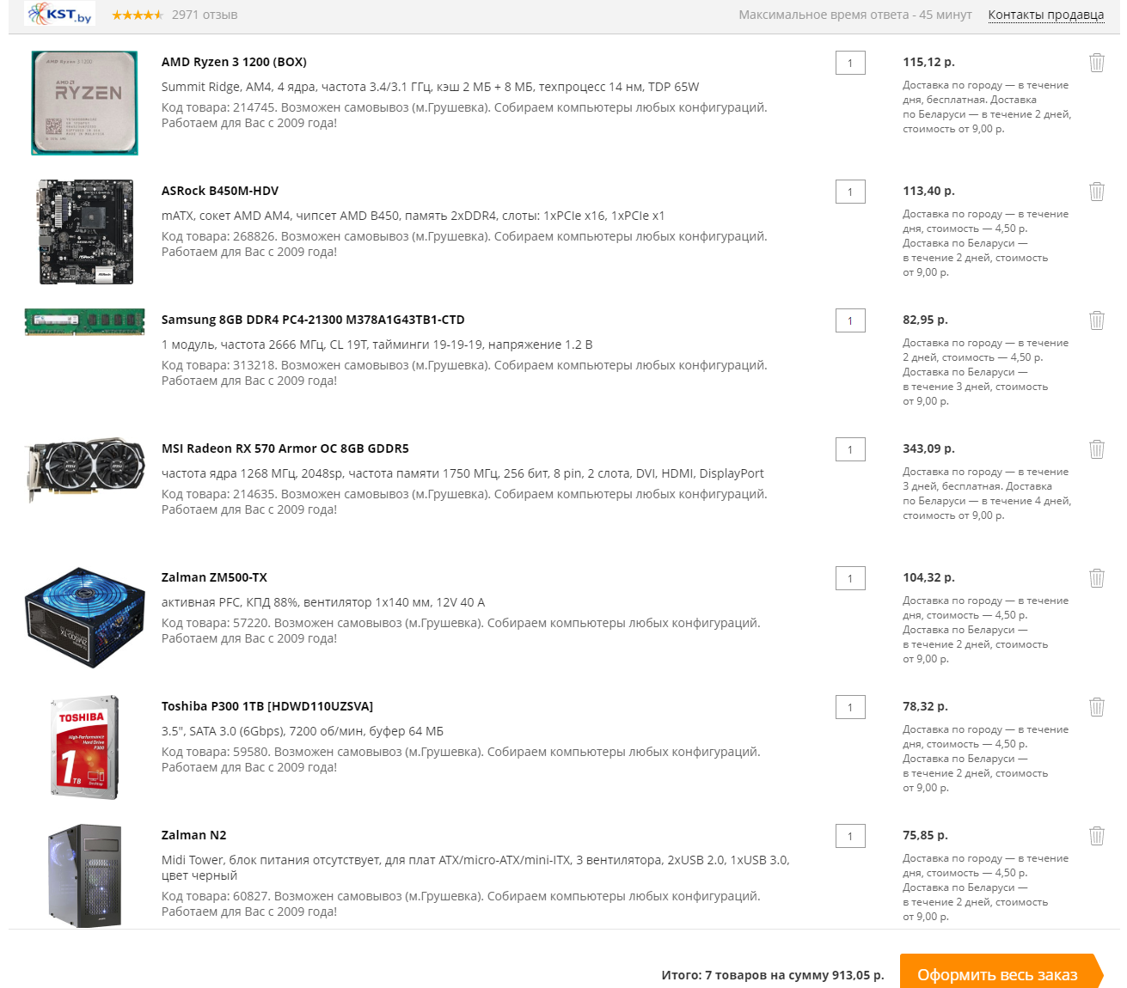Click the five-star rating icons

pyautogui.click(x=138, y=15)
